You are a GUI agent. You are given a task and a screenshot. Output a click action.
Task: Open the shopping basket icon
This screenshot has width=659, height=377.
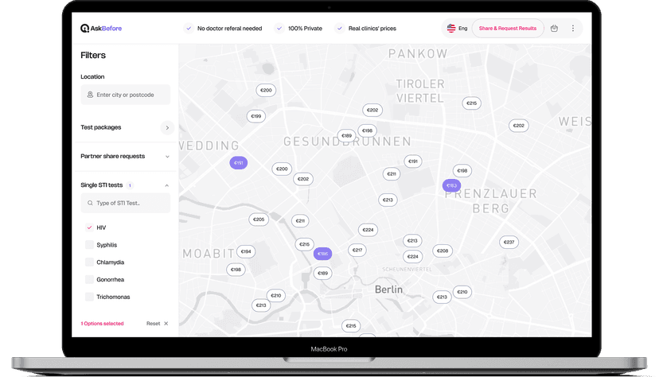tap(554, 29)
